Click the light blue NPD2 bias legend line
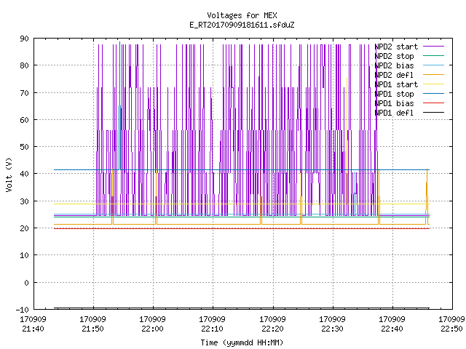466x349 pixels. [x=433, y=65]
